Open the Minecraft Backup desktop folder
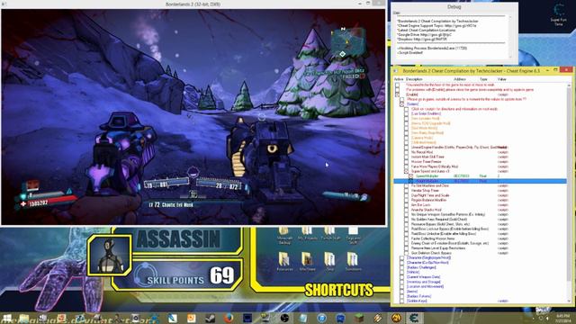The width and height of the screenshot is (576, 324). 284,236
